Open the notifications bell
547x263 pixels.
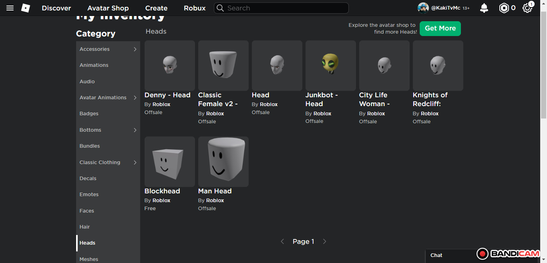[484, 8]
